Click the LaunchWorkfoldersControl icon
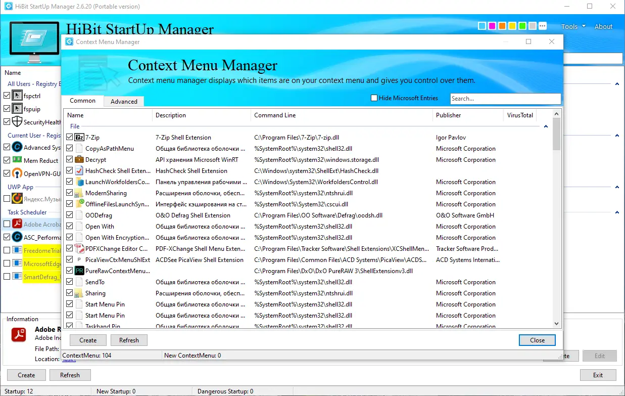 [x=79, y=182]
